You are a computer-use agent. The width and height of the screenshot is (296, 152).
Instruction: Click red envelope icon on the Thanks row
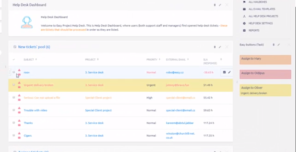click(19, 125)
